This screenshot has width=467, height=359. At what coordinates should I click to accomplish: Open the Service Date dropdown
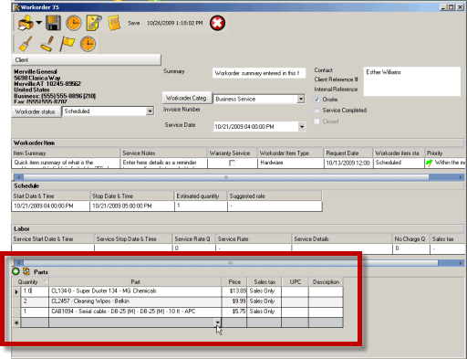(302, 126)
